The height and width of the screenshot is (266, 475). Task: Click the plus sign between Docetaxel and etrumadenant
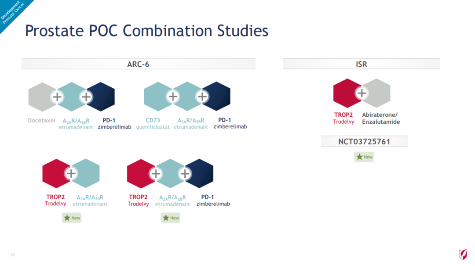coord(57,97)
